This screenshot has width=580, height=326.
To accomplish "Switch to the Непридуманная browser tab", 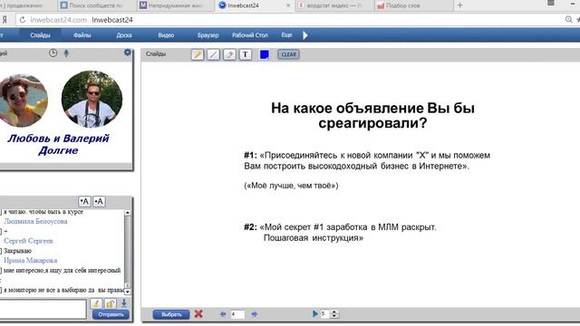I will (175, 5).
